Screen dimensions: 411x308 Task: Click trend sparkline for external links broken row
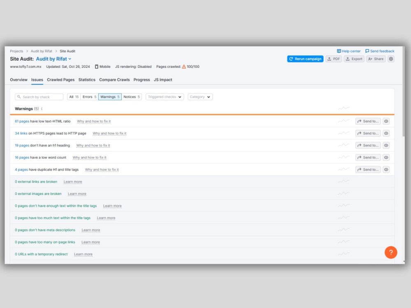pos(343,181)
